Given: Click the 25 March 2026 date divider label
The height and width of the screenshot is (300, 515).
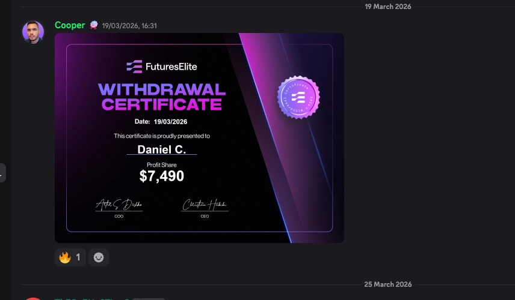Looking at the screenshot, I should coord(388,284).
